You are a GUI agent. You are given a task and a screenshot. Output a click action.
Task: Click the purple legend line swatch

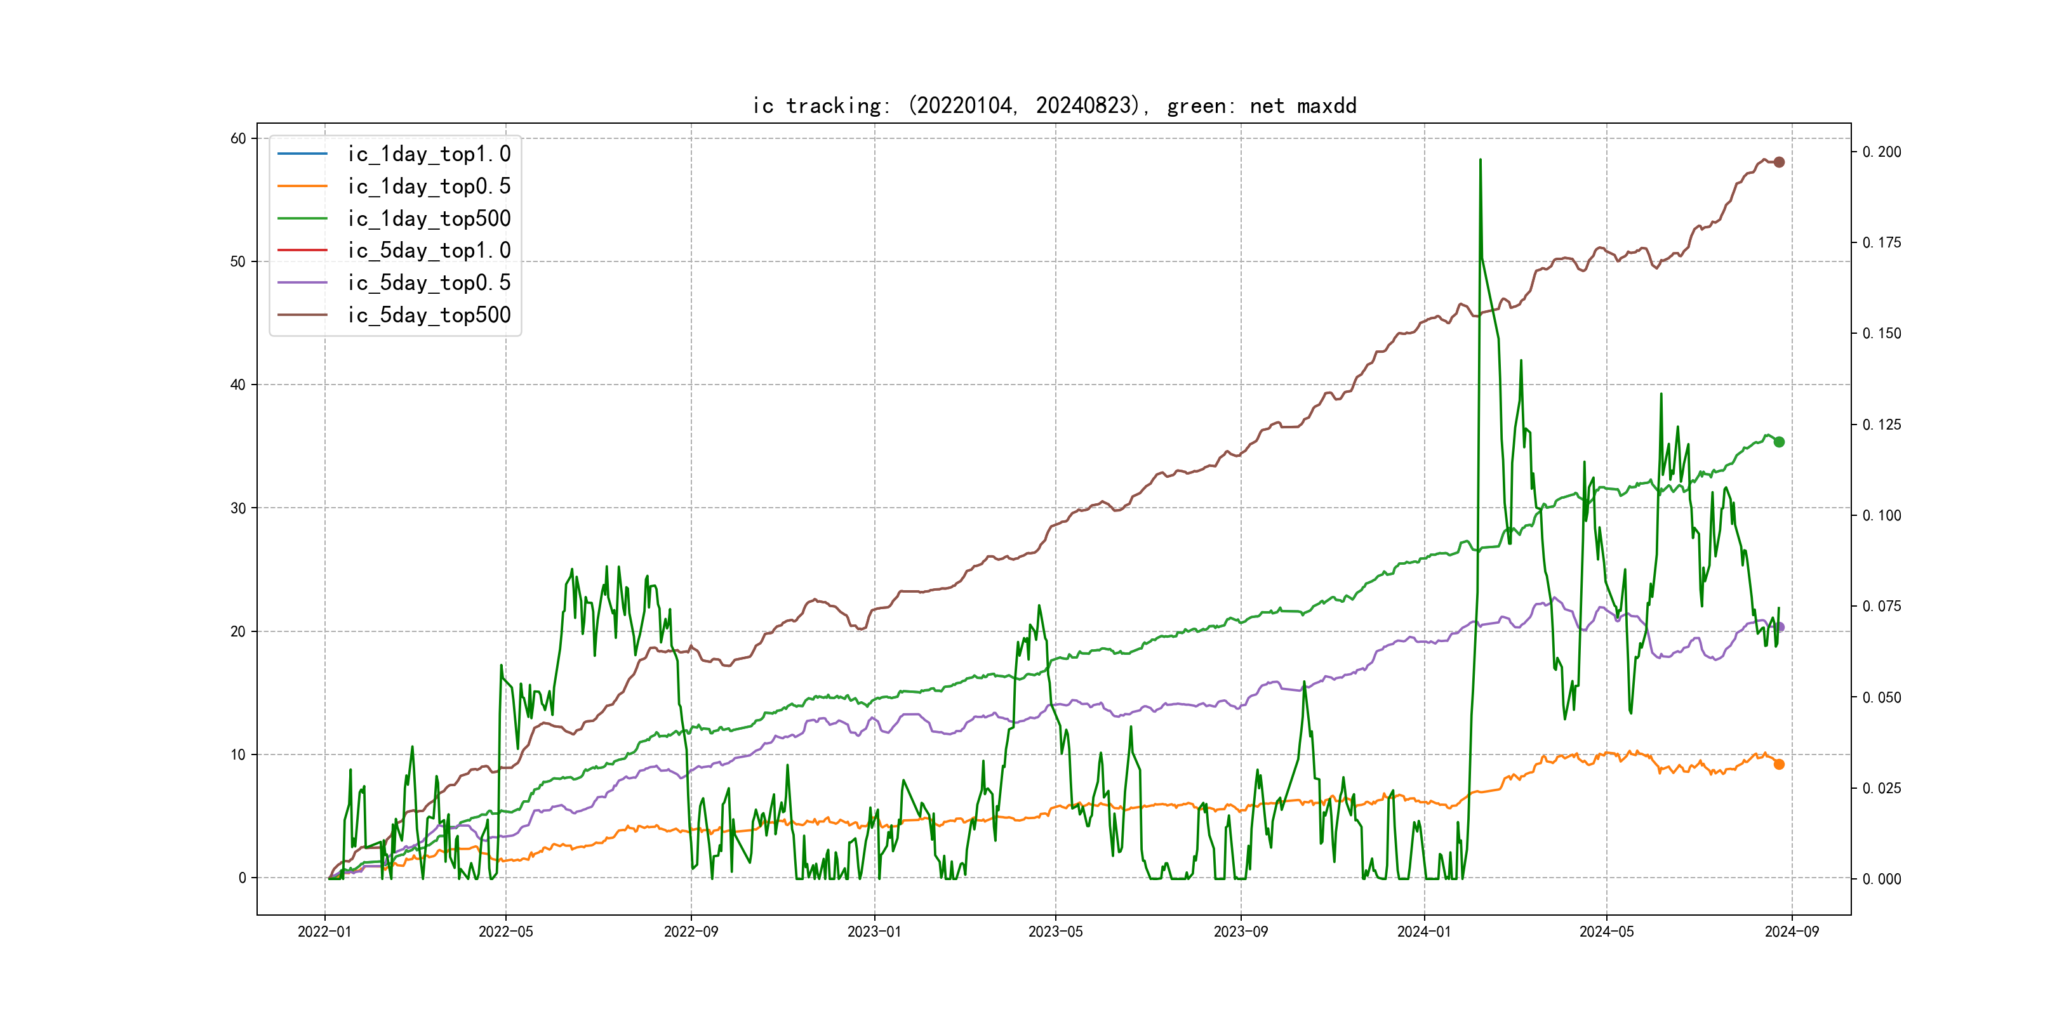[x=302, y=282]
